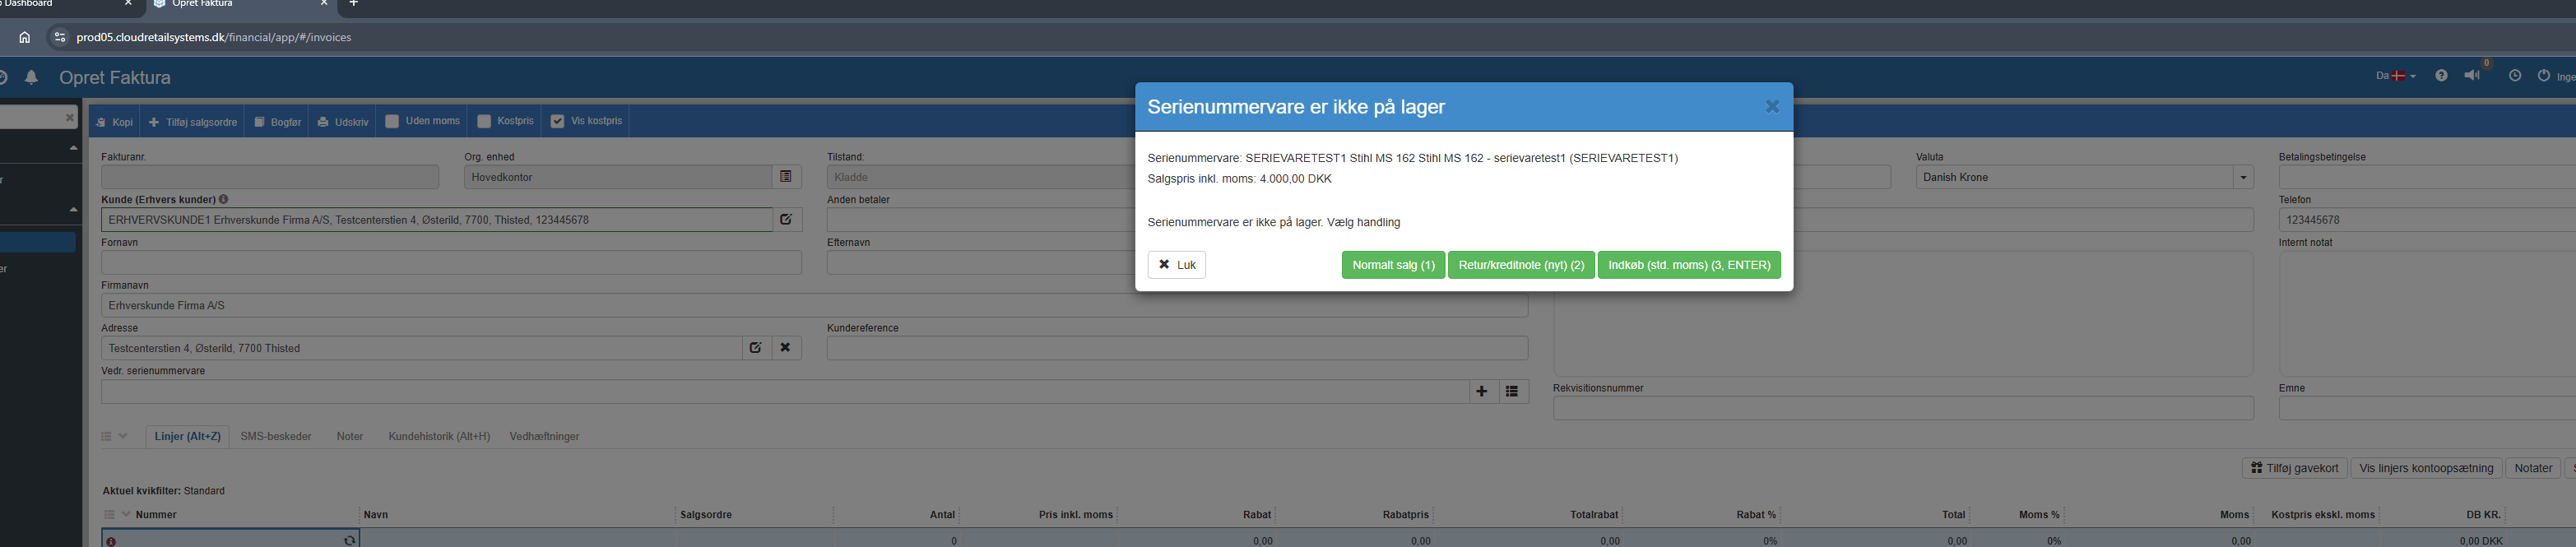2576x547 pixels.
Task: Click the power logout icon
Action: click(x=2544, y=76)
